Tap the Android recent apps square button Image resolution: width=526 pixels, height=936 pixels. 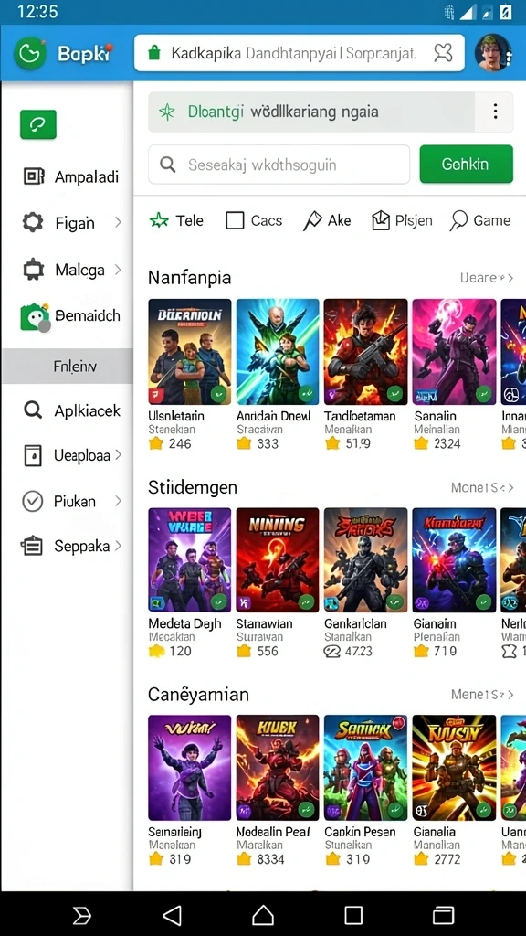coord(353,915)
